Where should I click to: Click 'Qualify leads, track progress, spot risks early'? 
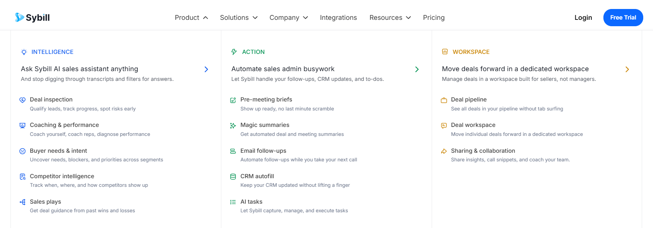tap(83, 109)
